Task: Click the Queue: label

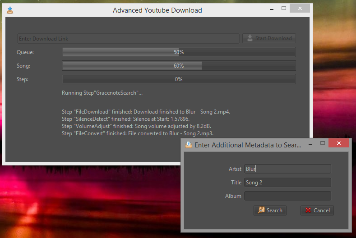Action: point(25,52)
